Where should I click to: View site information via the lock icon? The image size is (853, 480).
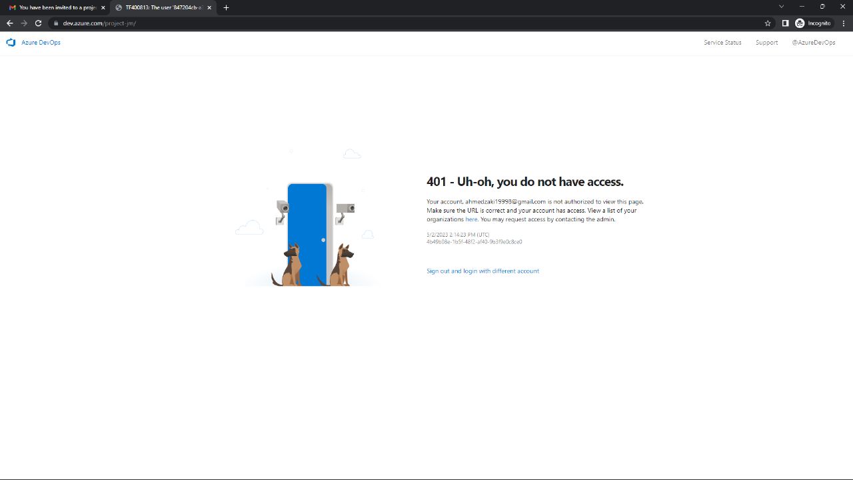pyautogui.click(x=57, y=23)
